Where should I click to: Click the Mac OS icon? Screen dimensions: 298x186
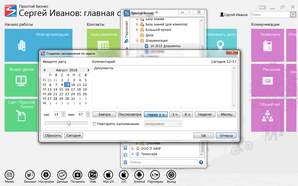point(108,175)
